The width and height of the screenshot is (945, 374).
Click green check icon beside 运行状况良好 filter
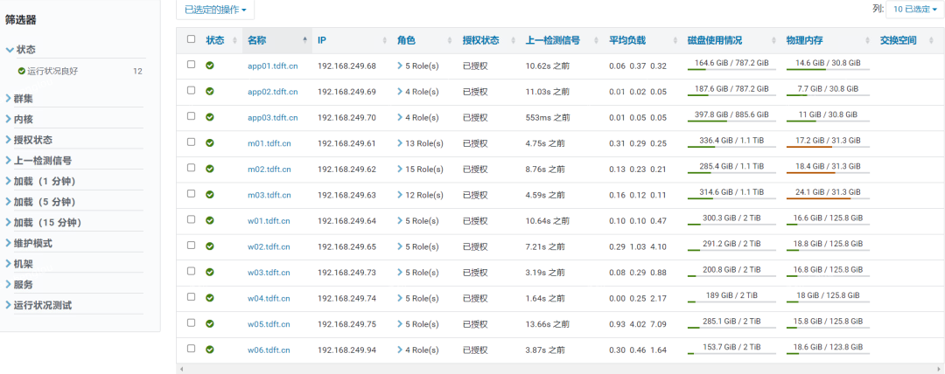click(x=22, y=71)
